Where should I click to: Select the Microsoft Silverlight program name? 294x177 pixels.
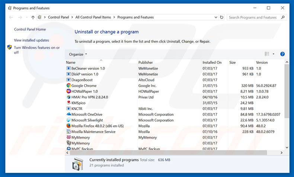click(87, 120)
